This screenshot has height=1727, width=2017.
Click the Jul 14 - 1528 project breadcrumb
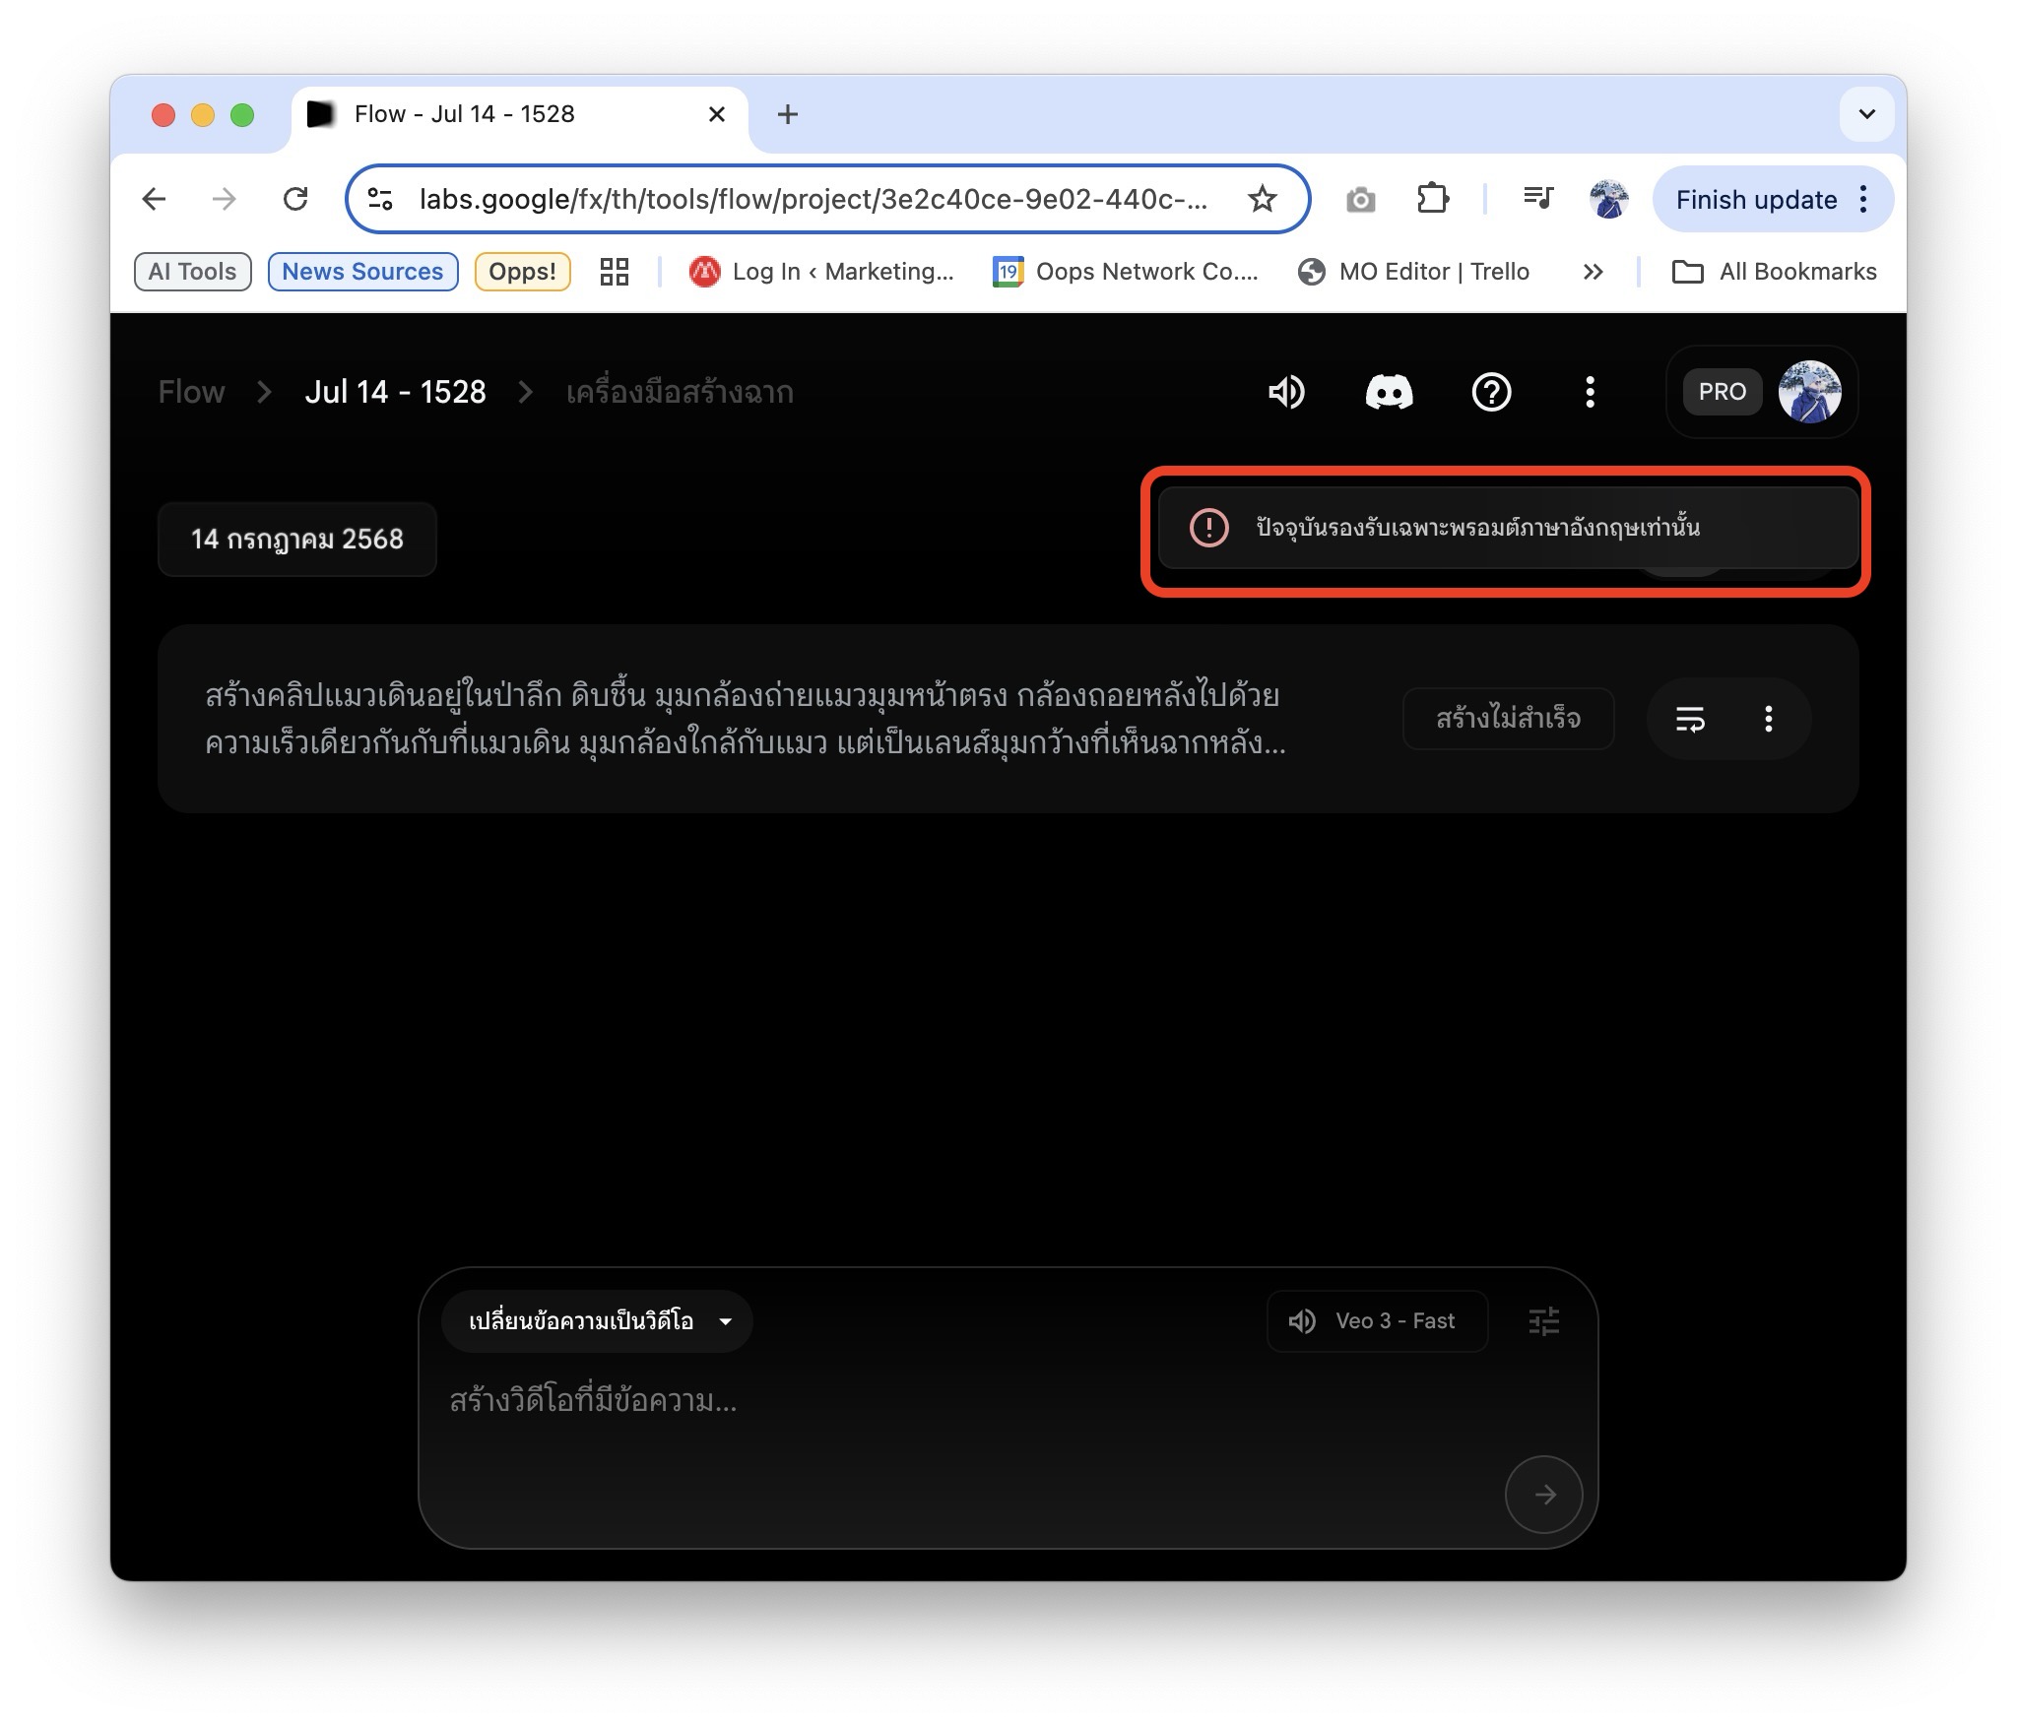395,392
